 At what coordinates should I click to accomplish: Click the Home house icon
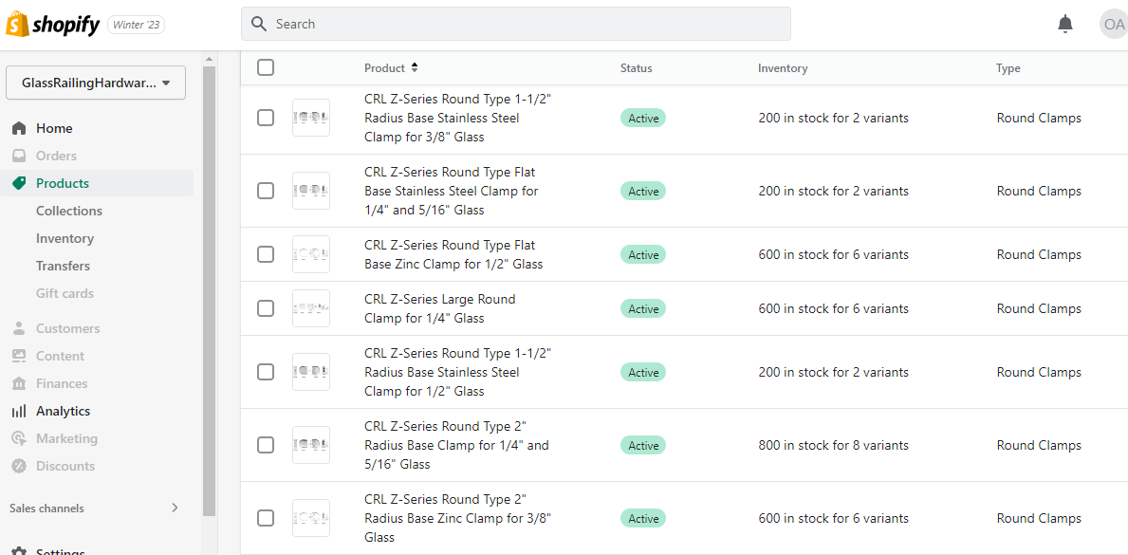tap(19, 128)
